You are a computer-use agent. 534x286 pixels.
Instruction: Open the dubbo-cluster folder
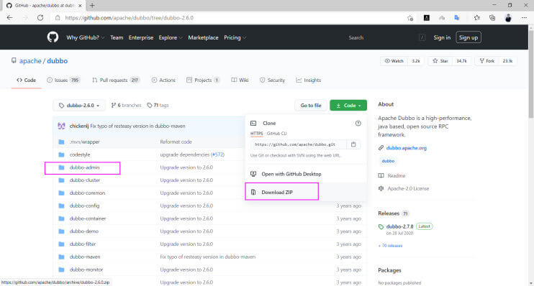pos(85,180)
